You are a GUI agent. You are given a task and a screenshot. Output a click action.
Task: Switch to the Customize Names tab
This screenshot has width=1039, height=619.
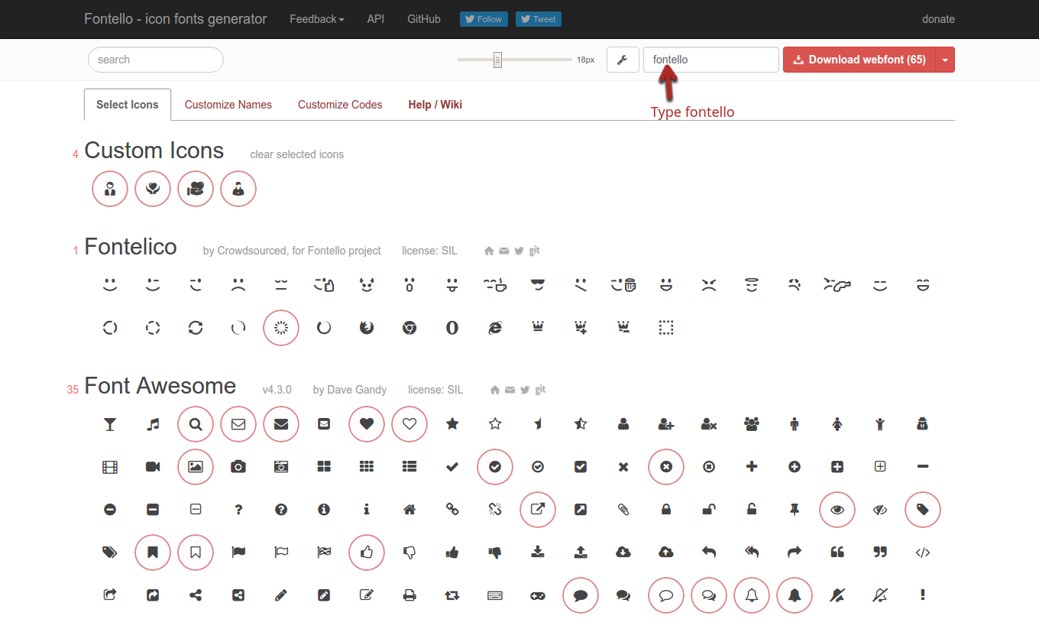click(228, 104)
